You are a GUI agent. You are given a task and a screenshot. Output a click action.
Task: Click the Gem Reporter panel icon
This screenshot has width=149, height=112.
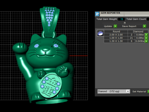click(97, 14)
